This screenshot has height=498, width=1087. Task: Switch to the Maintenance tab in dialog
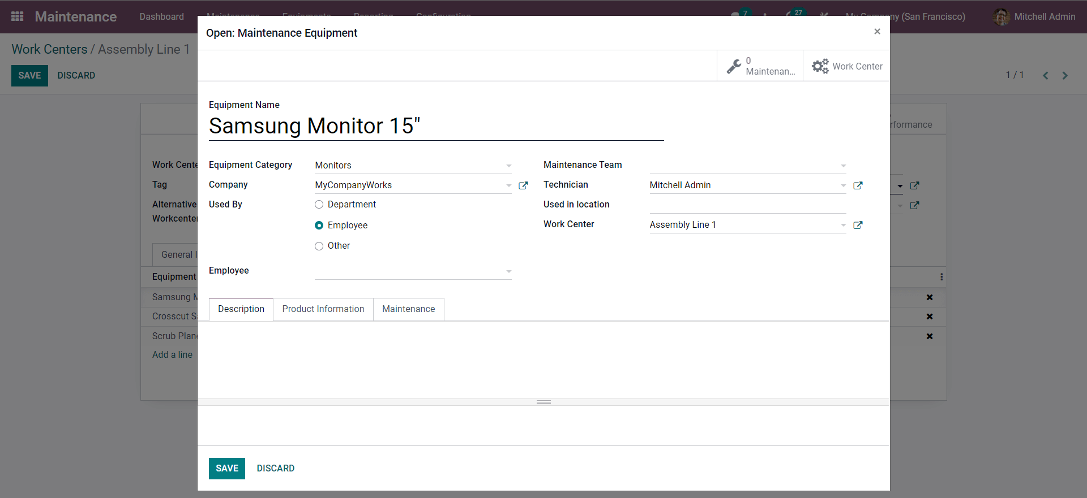(409, 309)
